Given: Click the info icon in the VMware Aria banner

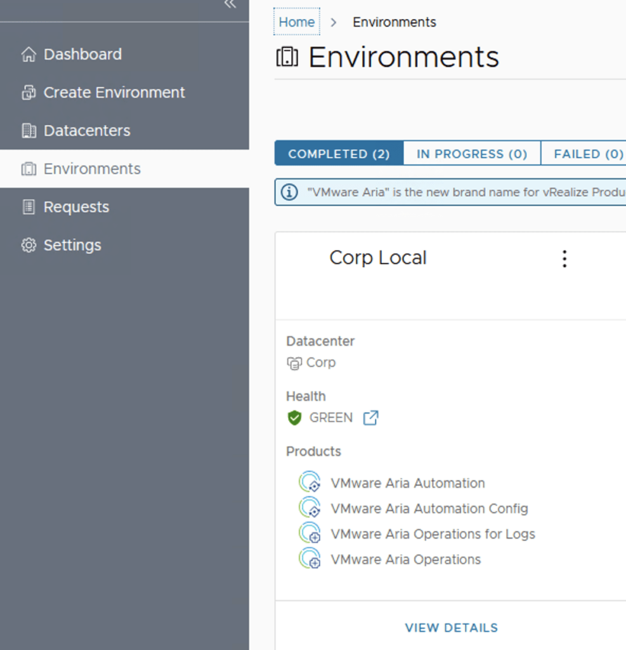Looking at the screenshot, I should pyautogui.click(x=289, y=192).
